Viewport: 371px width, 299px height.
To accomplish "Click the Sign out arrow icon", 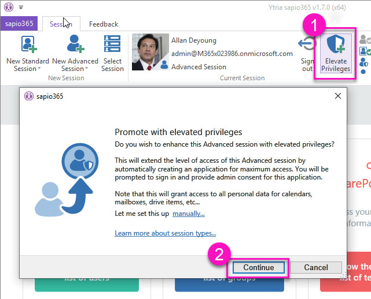I will [307, 43].
